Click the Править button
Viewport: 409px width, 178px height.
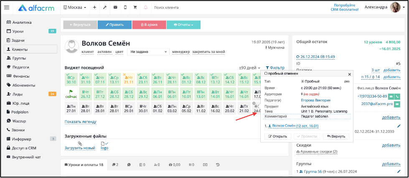pos(115,25)
